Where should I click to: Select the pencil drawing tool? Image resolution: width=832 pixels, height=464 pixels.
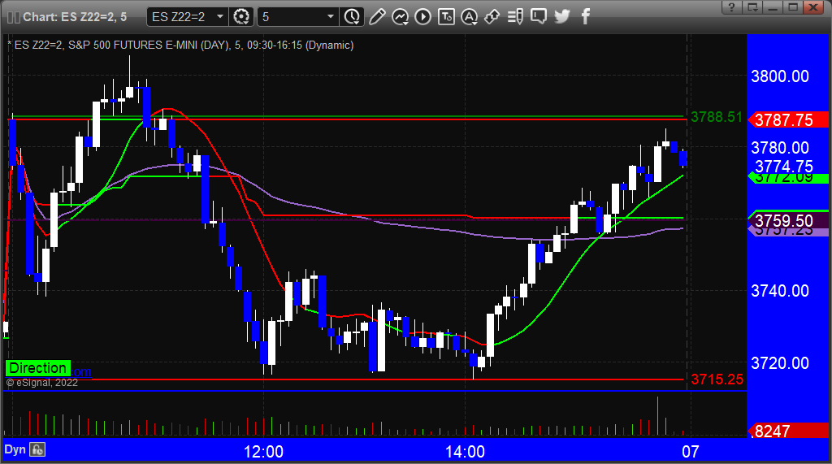(377, 17)
